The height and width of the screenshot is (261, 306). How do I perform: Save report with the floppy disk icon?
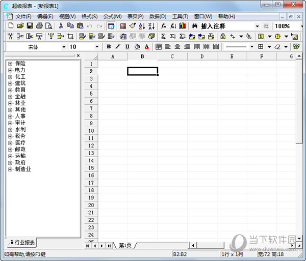(30, 26)
